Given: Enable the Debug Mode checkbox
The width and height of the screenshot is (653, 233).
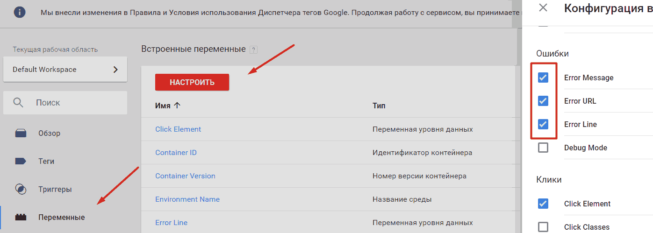Looking at the screenshot, I should pos(543,148).
